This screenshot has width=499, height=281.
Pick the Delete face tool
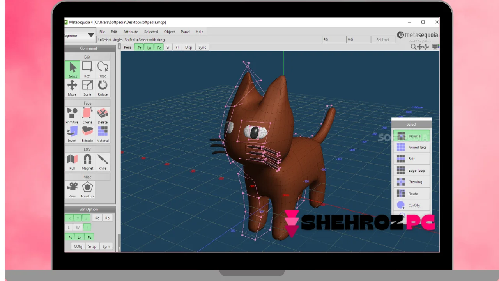[103, 116]
